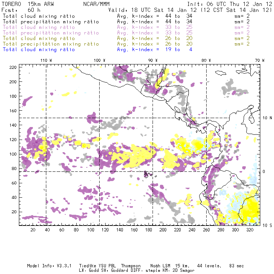This screenshot has width=274, height=274.
Task: Click blue legend entry "Total cloud mixing ratio"
Action: click(39, 50)
